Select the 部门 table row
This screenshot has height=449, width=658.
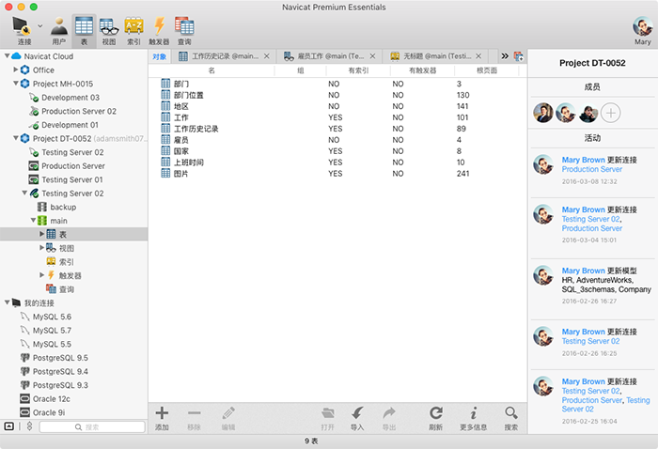coord(337,84)
